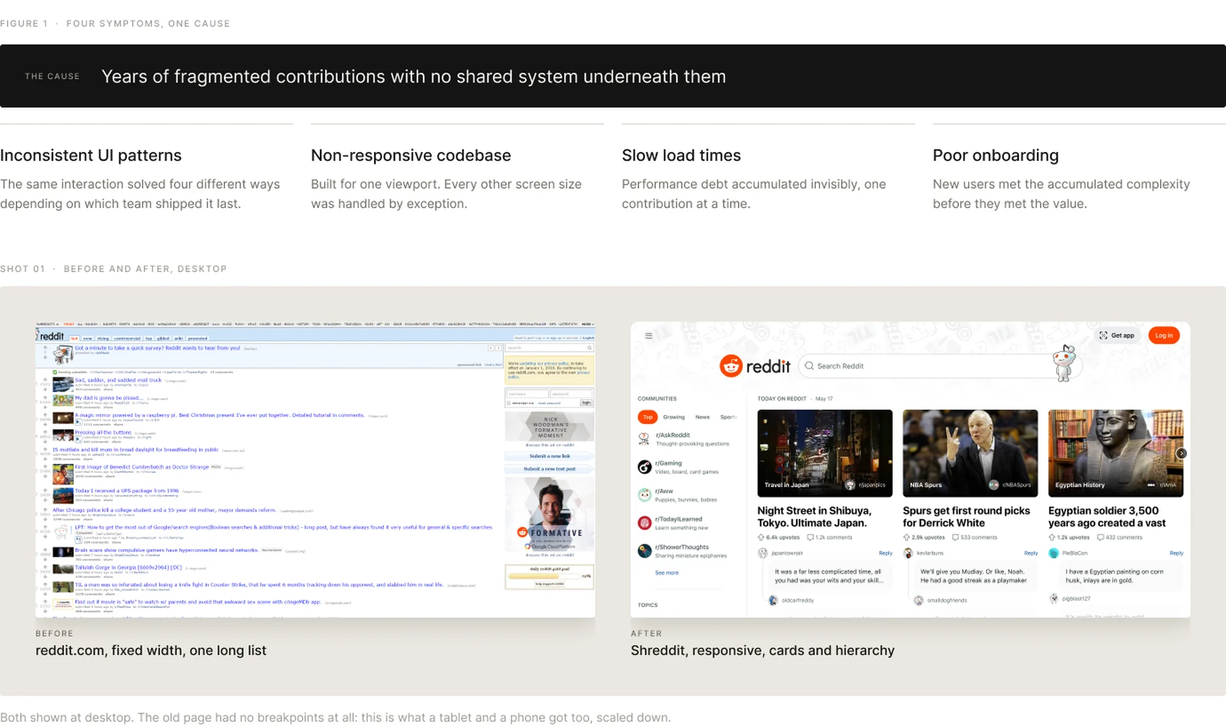Open the NBA Spurs card image
This screenshot has height=727, width=1226.
(x=970, y=453)
